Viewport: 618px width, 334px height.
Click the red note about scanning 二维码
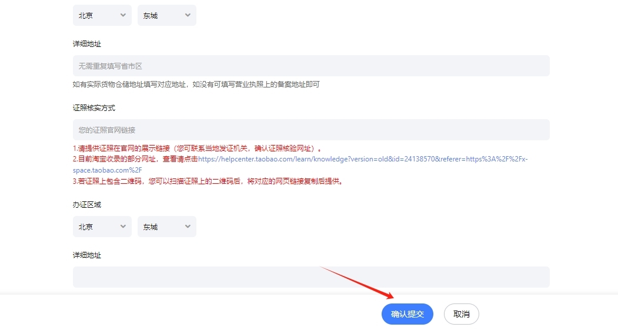click(x=208, y=181)
